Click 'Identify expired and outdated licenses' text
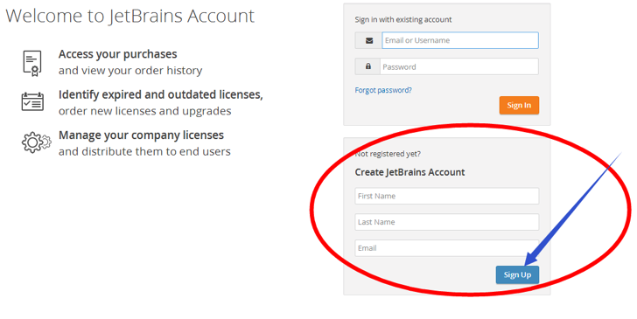 [161, 94]
